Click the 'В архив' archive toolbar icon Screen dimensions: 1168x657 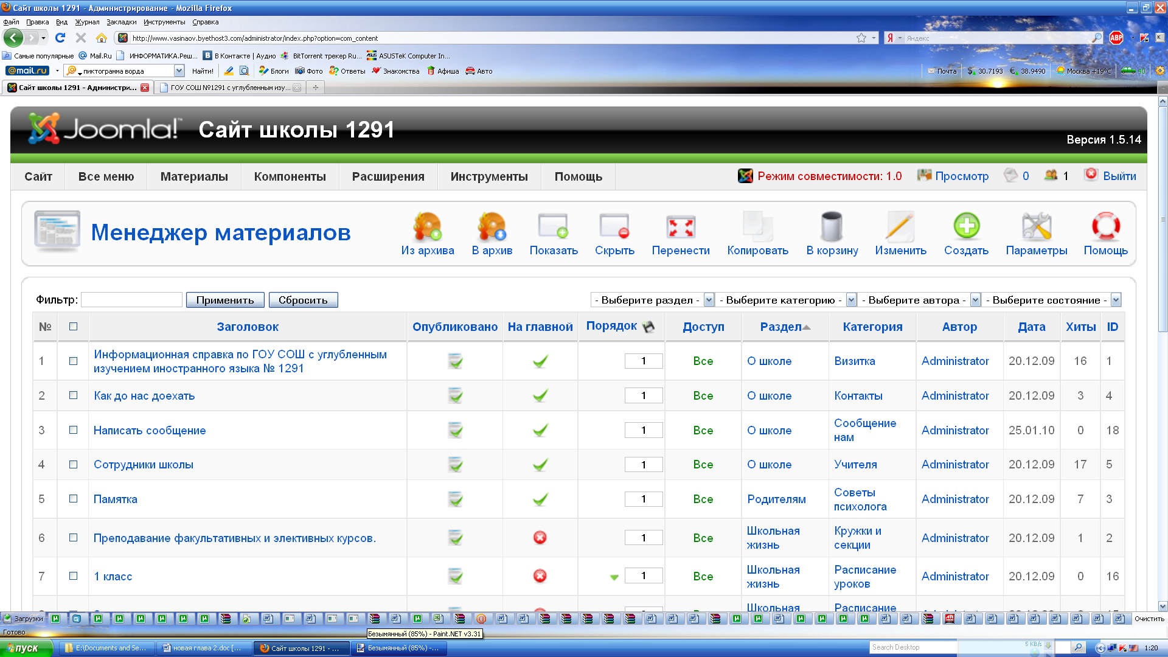(x=492, y=228)
